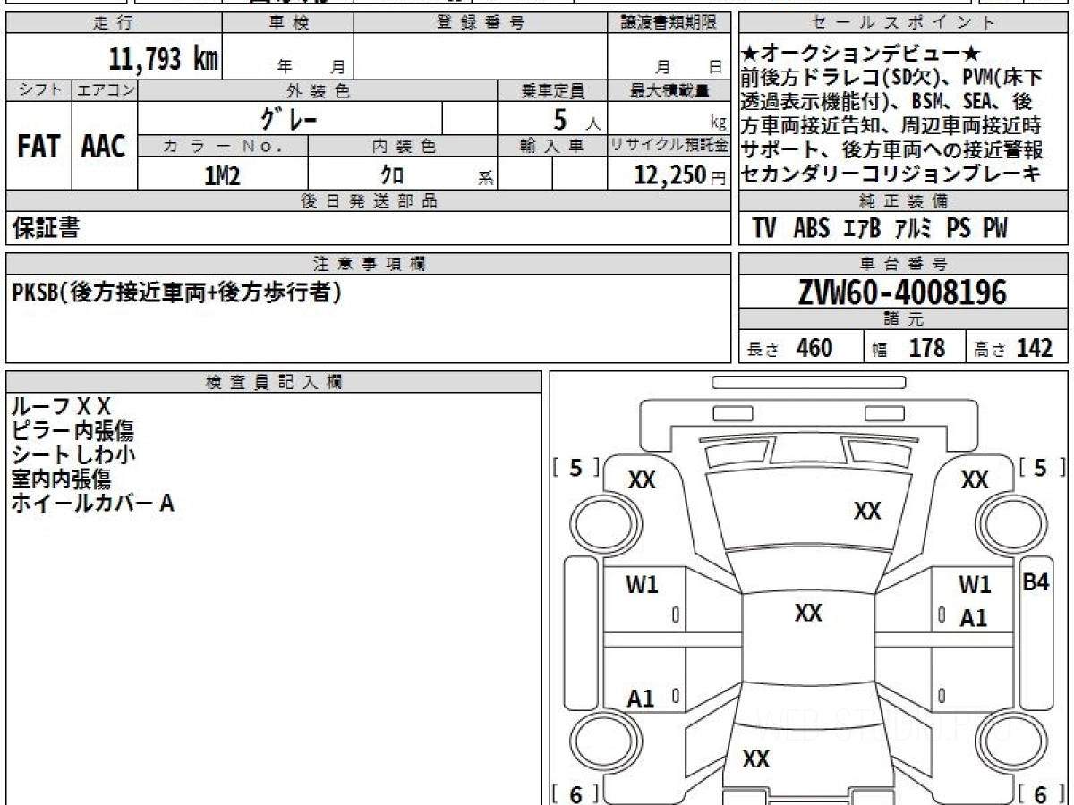The width and height of the screenshot is (1074, 805).
Task: Click the 走行 column header
Action: pyautogui.click(x=113, y=23)
